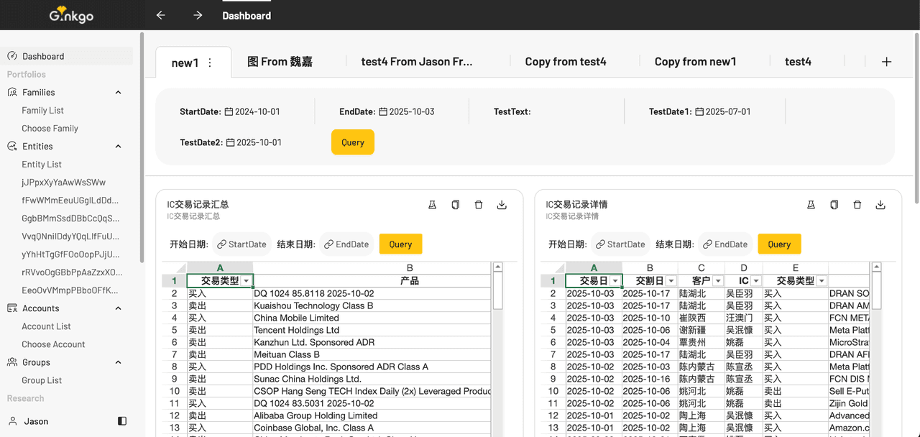Screen dimensions: 920x437
Task: Select the Kuaishou Technology Class B cell
Action: pyautogui.click(x=372, y=305)
